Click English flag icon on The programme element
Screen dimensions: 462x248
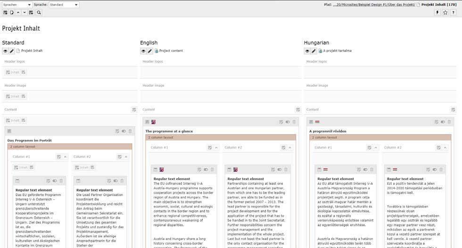coord(154,122)
